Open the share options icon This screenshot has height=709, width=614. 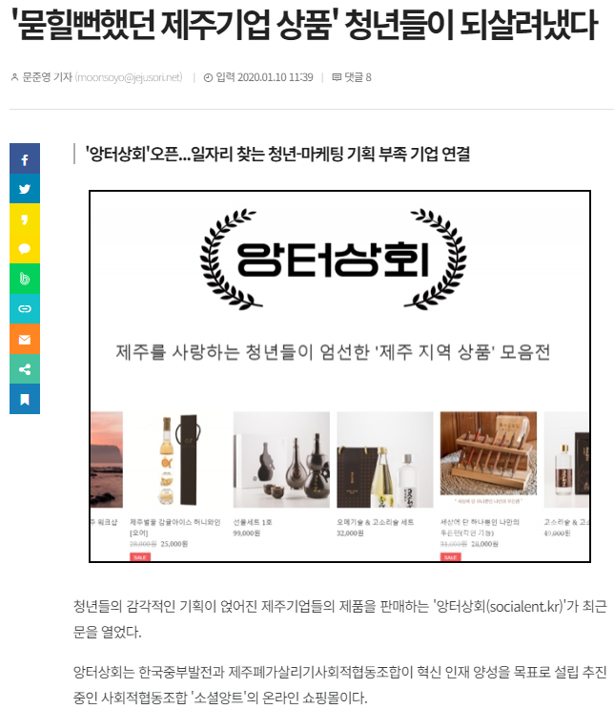tap(25, 369)
